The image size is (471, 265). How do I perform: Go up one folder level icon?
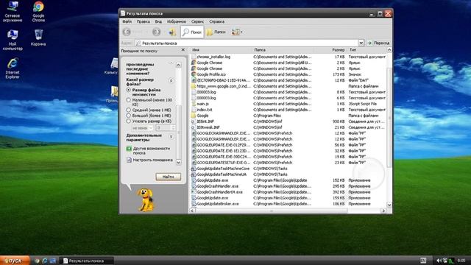click(x=171, y=32)
